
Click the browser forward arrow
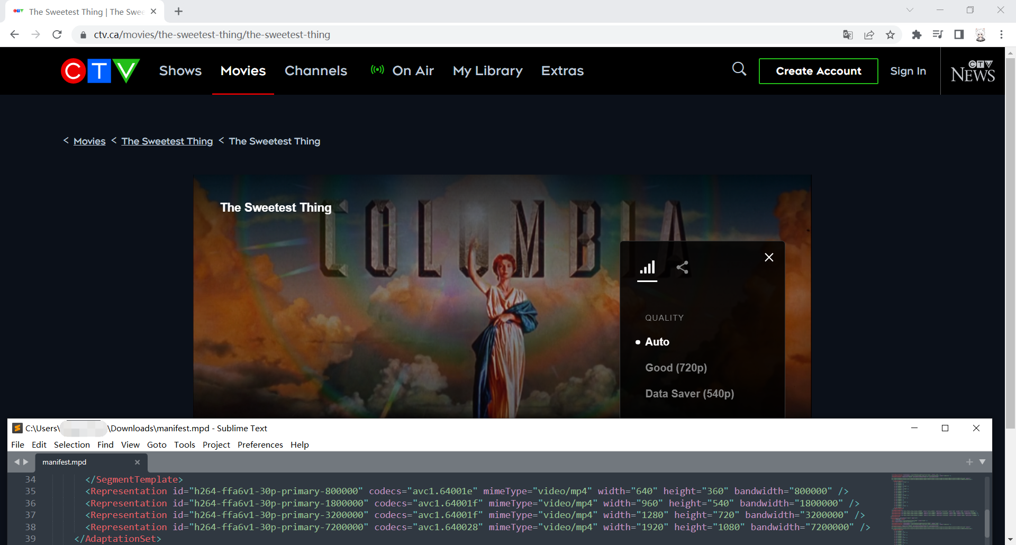tap(35, 34)
